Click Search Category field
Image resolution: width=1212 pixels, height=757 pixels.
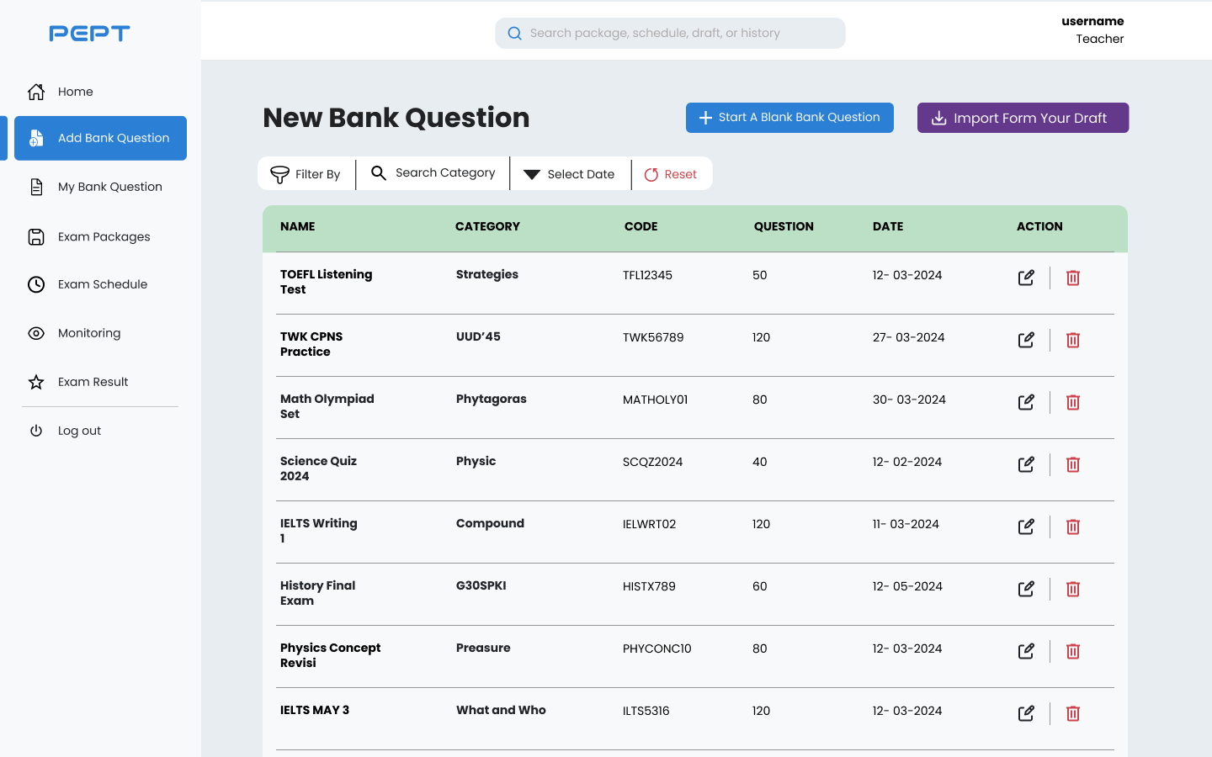click(433, 172)
